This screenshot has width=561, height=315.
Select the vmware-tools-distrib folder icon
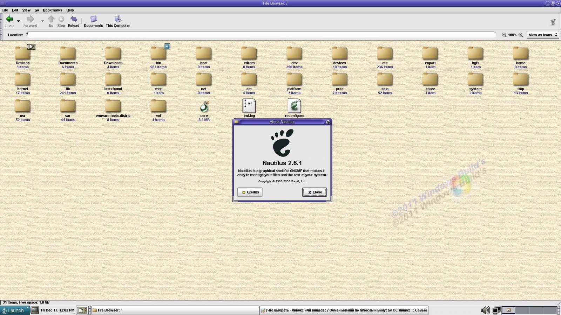[x=113, y=106]
